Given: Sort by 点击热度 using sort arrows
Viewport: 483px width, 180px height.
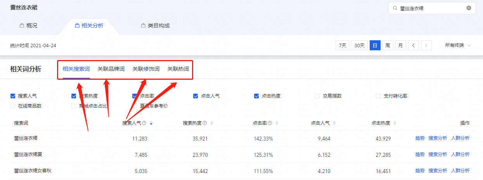Looking at the screenshot, I should pyautogui.click(x=395, y=123).
